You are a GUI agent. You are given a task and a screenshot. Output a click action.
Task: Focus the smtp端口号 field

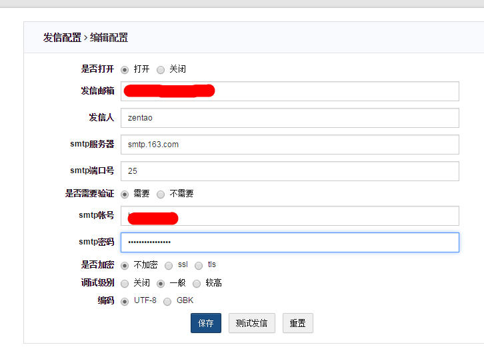click(x=290, y=171)
